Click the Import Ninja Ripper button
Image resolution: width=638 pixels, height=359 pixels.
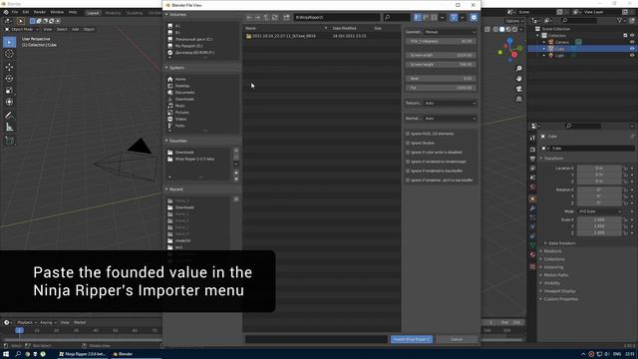click(x=412, y=339)
